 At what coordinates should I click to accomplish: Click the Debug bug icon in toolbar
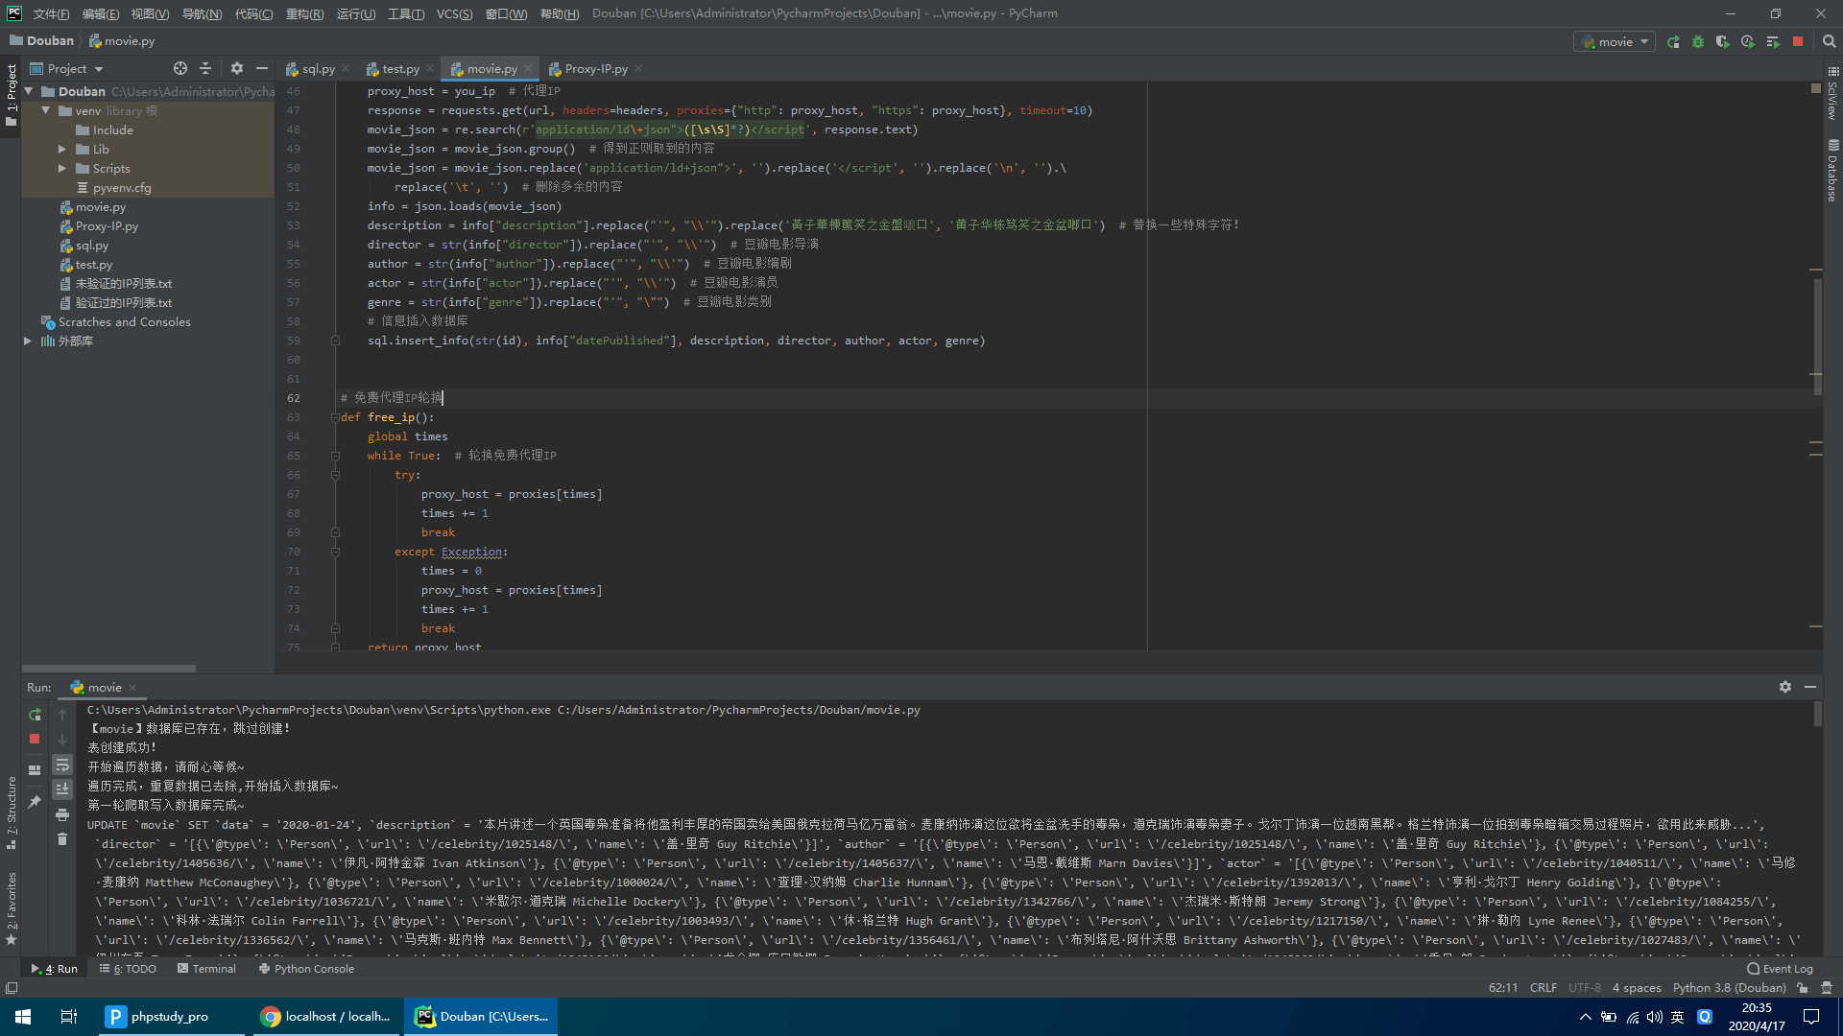click(1698, 42)
